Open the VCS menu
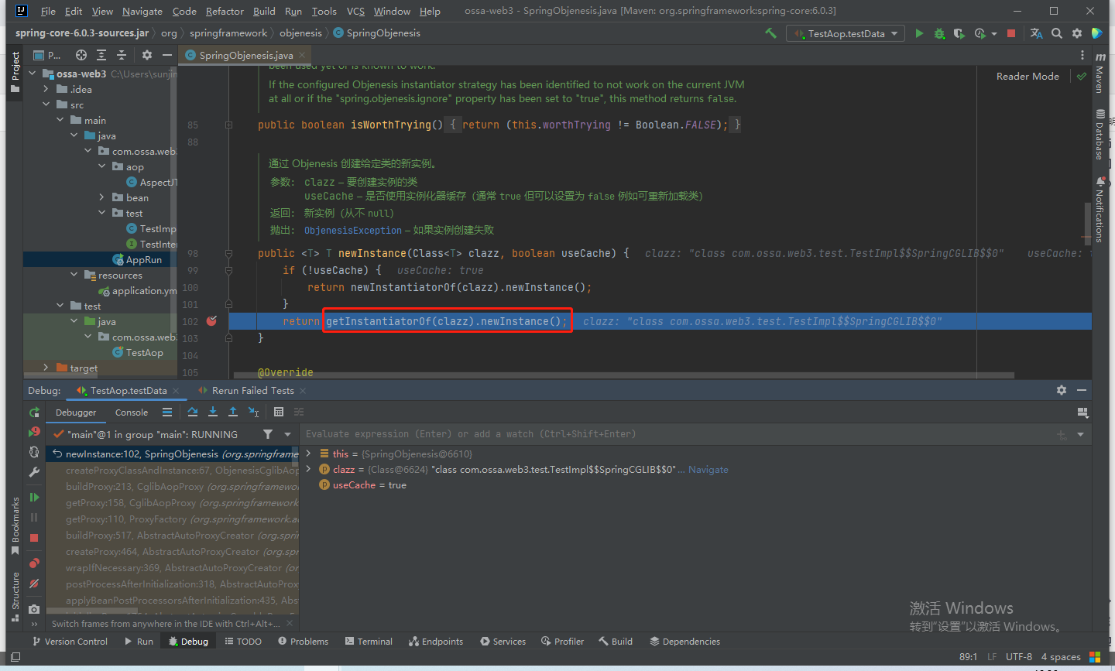Screen dimensions: 1115x671 (355, 11)
